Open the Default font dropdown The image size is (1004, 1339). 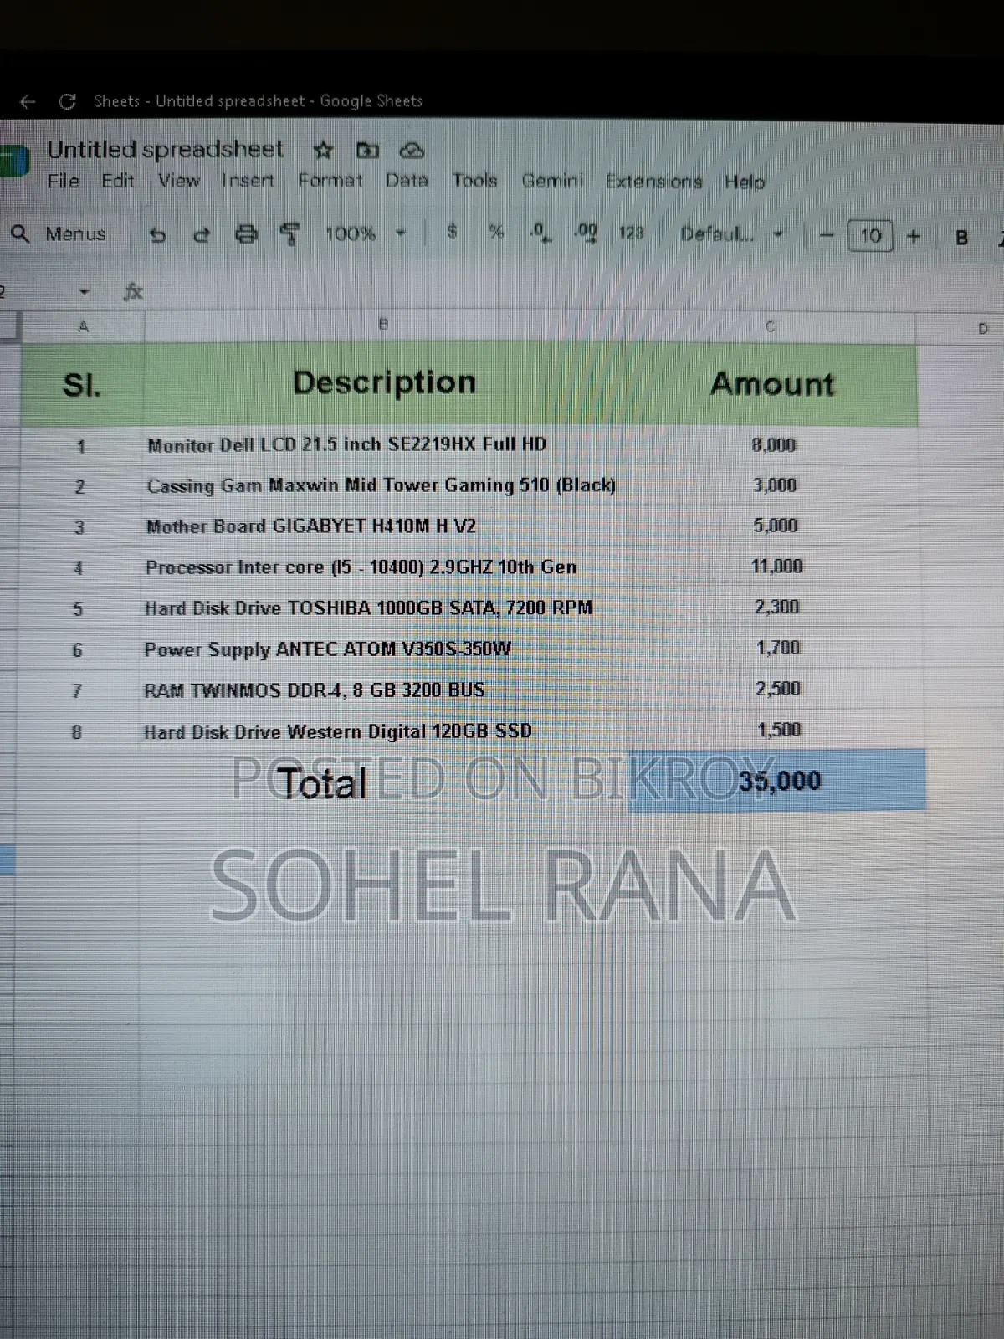(x=732, y=234)
